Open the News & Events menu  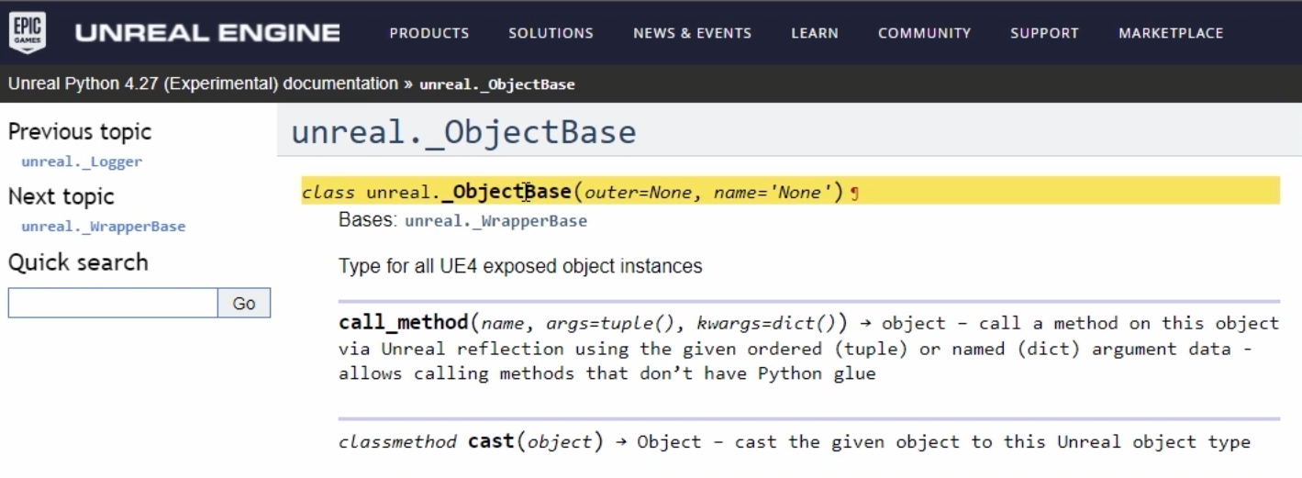692,33
